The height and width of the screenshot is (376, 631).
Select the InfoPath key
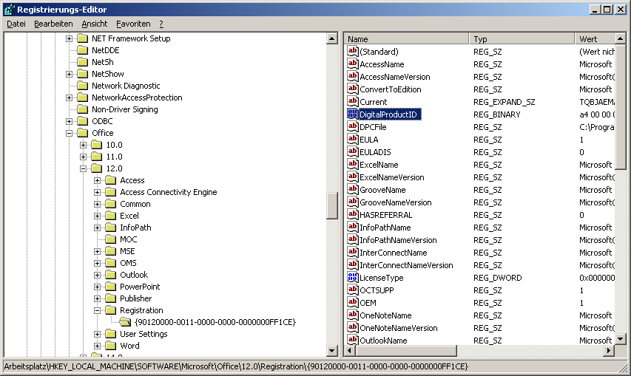(x=135, y=228)
